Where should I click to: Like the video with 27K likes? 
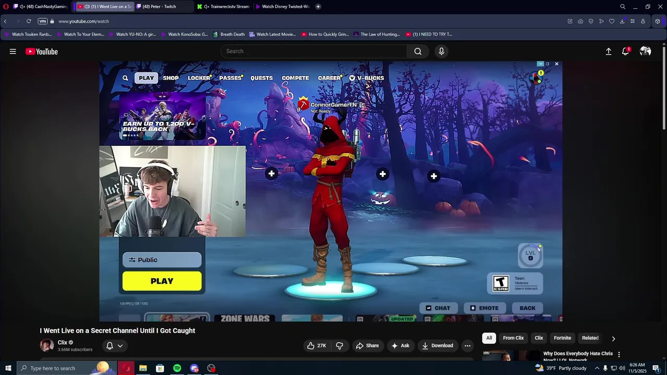coord(317,345)
